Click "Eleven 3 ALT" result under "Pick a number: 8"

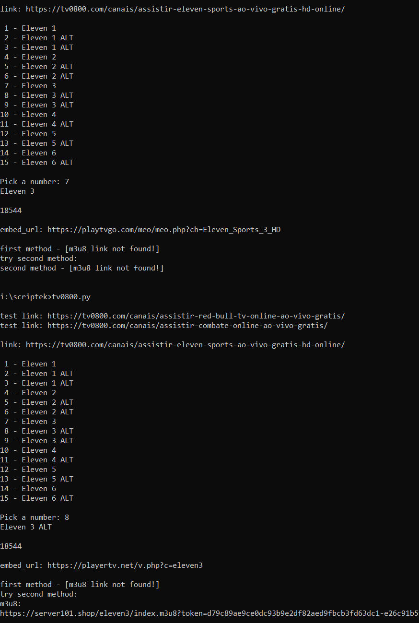click(x=26, y=527)
